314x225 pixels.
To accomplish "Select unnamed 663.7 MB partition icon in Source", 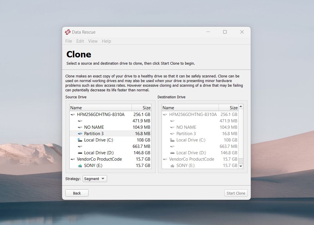I will coord(80,146).
